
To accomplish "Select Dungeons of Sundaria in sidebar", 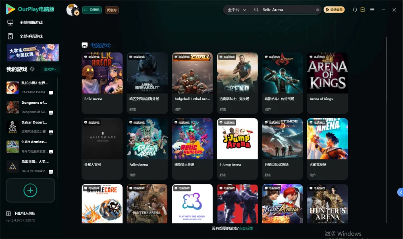I will point(30,107).
